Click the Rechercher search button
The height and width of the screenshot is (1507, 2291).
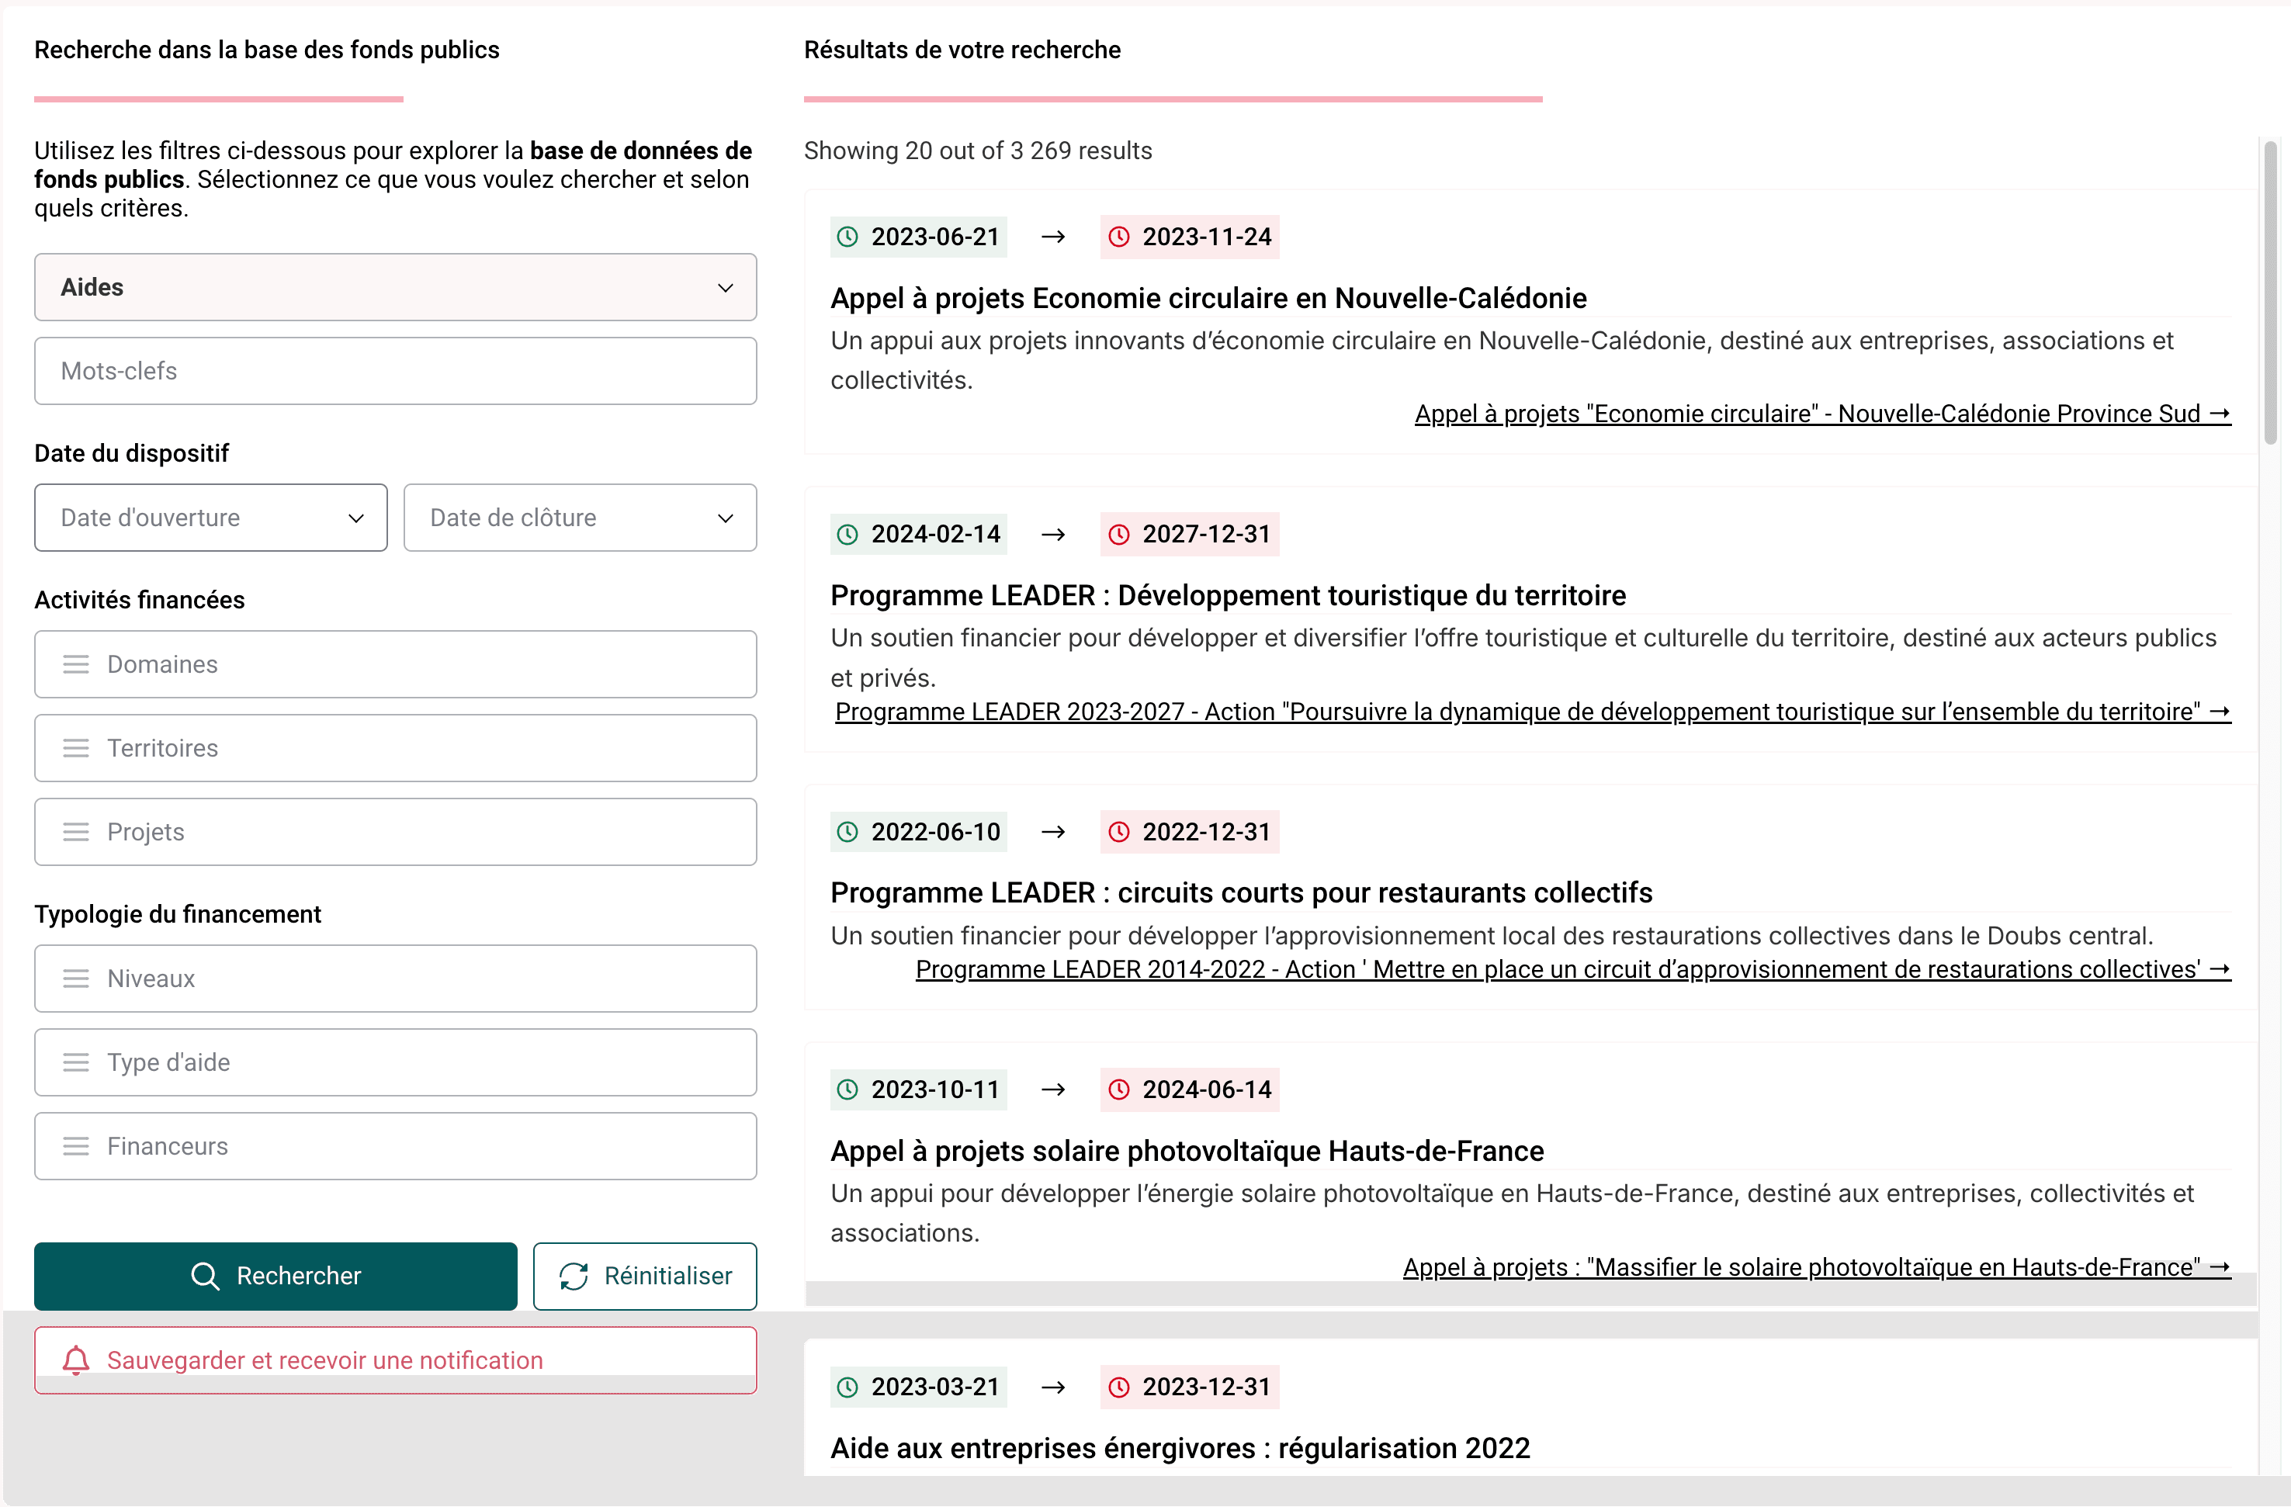tap(276, 1276)
